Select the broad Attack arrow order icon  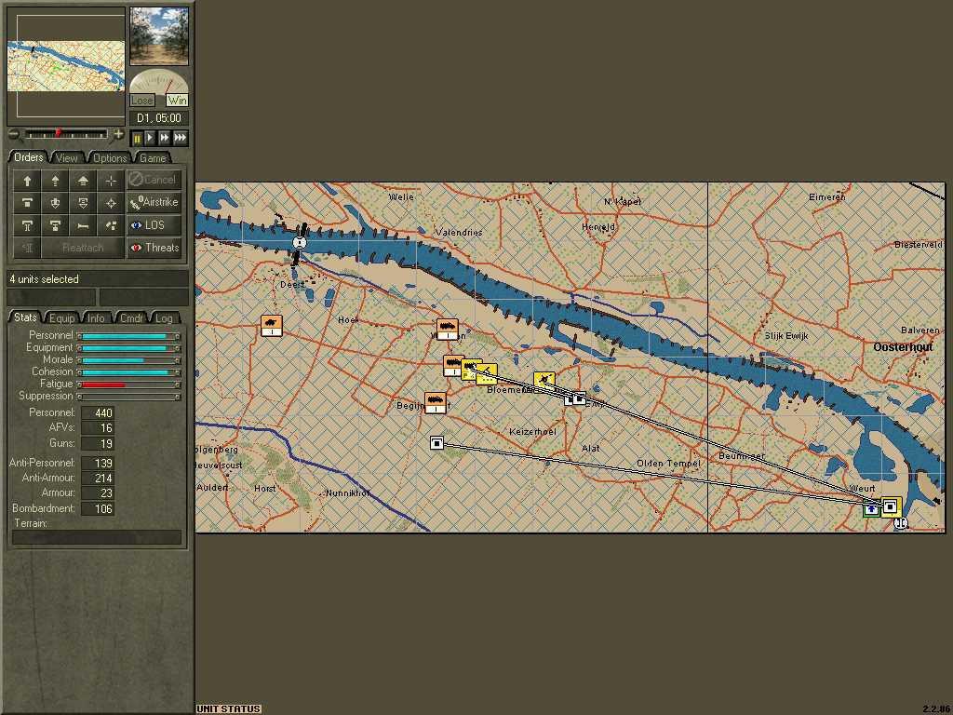click(x=83, y=180)
